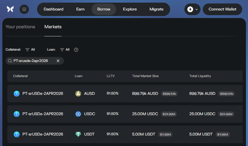The width and height of the screenshot is (248, 146).
Task: Open the hamburger menu button
Action: [24, 9]
